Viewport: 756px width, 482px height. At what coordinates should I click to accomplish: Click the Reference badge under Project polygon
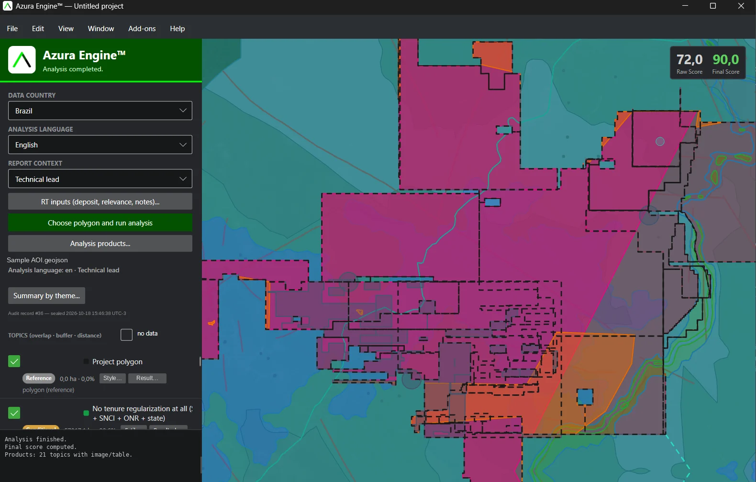pos(39,378)
